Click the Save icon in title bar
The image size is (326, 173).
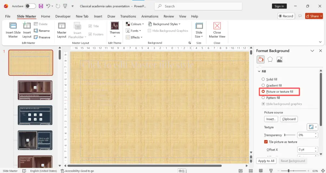click(41, 6)
